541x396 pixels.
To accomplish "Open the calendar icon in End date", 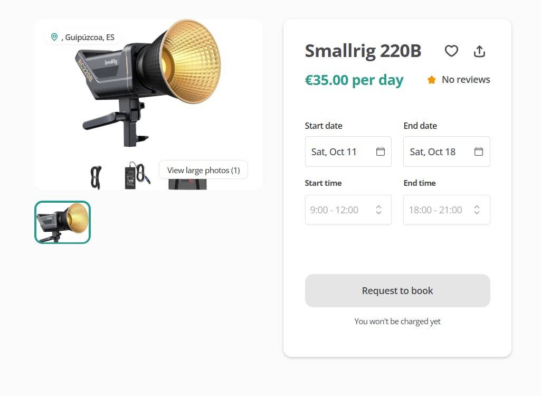I will pyautogui.click(x=479, y=152).
